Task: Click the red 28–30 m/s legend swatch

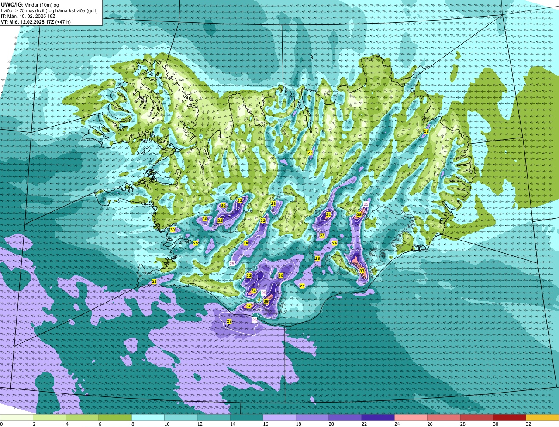Action: [x=477, y=417]
